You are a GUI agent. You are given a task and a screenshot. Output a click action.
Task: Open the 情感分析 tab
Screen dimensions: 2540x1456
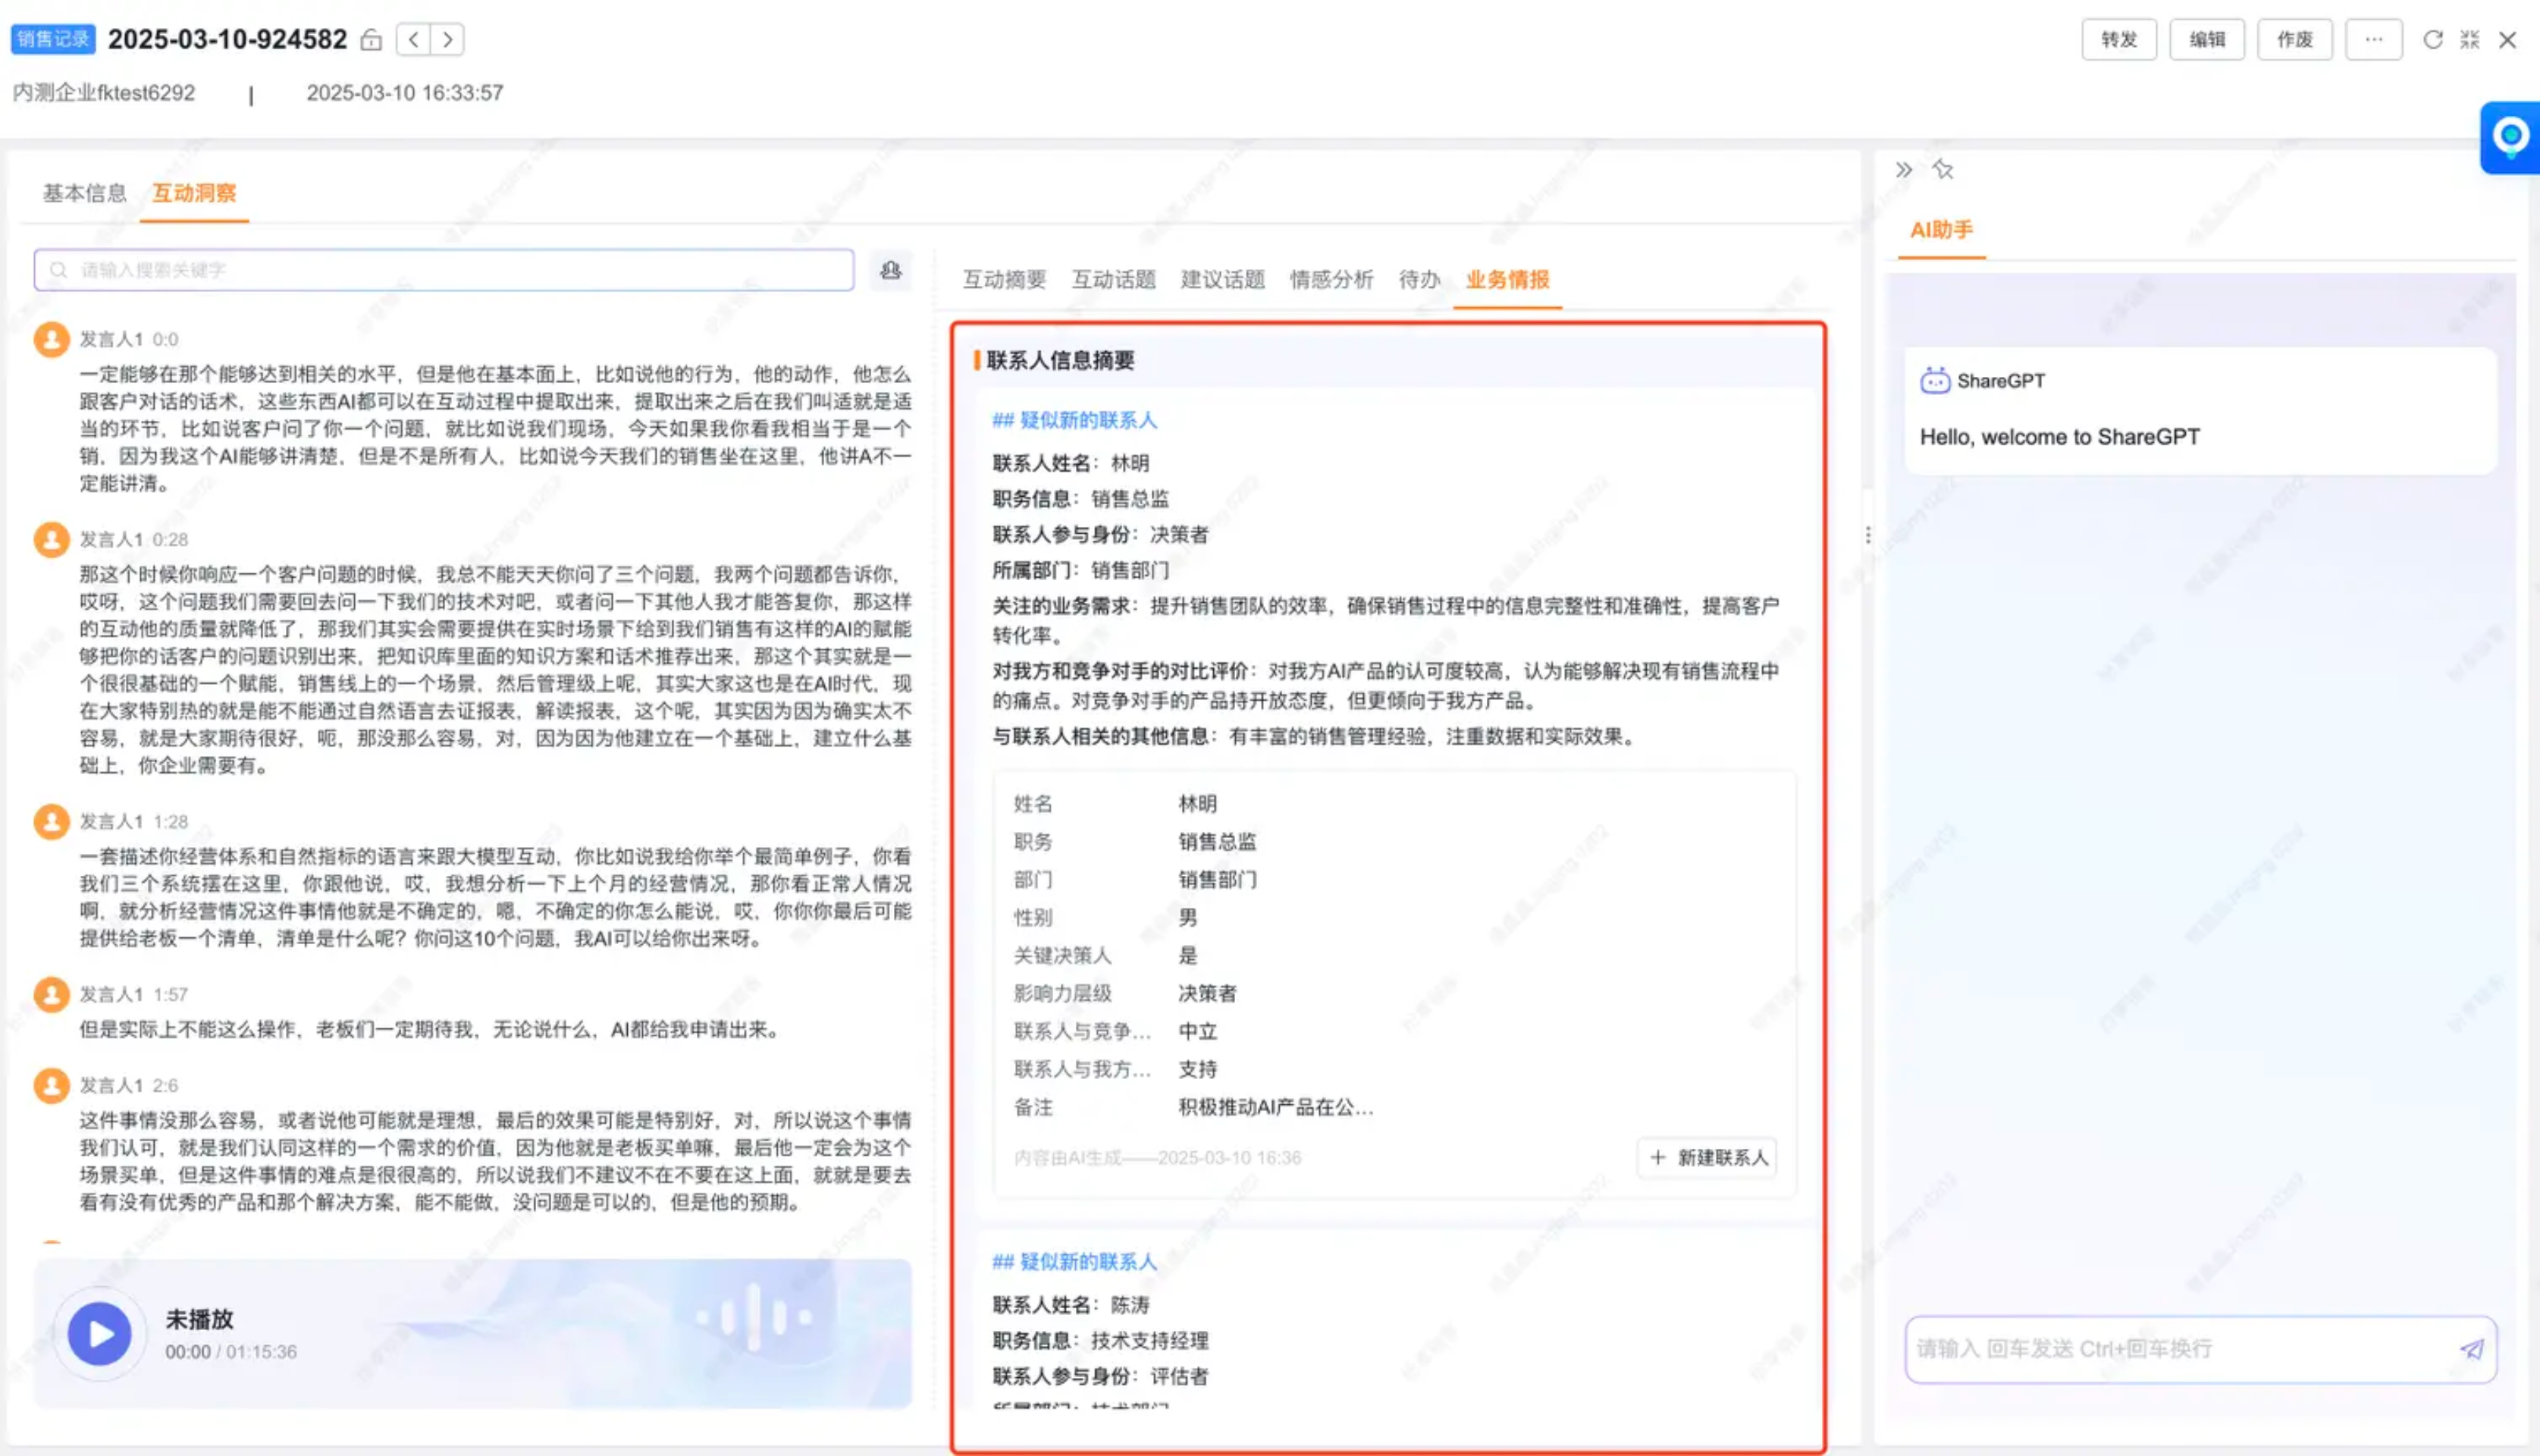1331,280
